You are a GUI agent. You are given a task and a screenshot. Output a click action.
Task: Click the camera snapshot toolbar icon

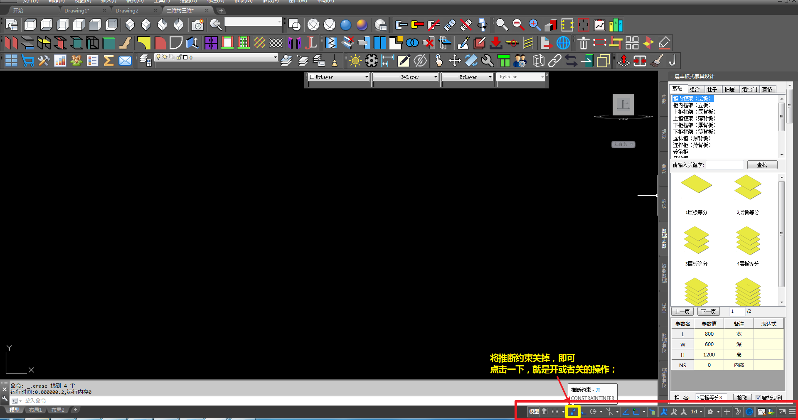(x=197, y=25)
